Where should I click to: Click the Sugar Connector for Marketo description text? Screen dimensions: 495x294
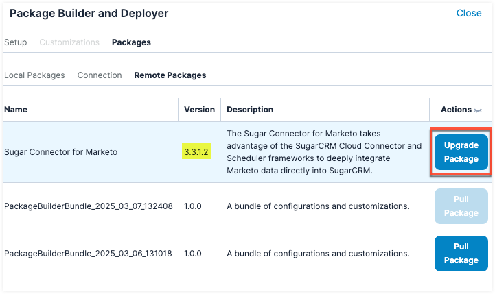click(x=323, y=152)
